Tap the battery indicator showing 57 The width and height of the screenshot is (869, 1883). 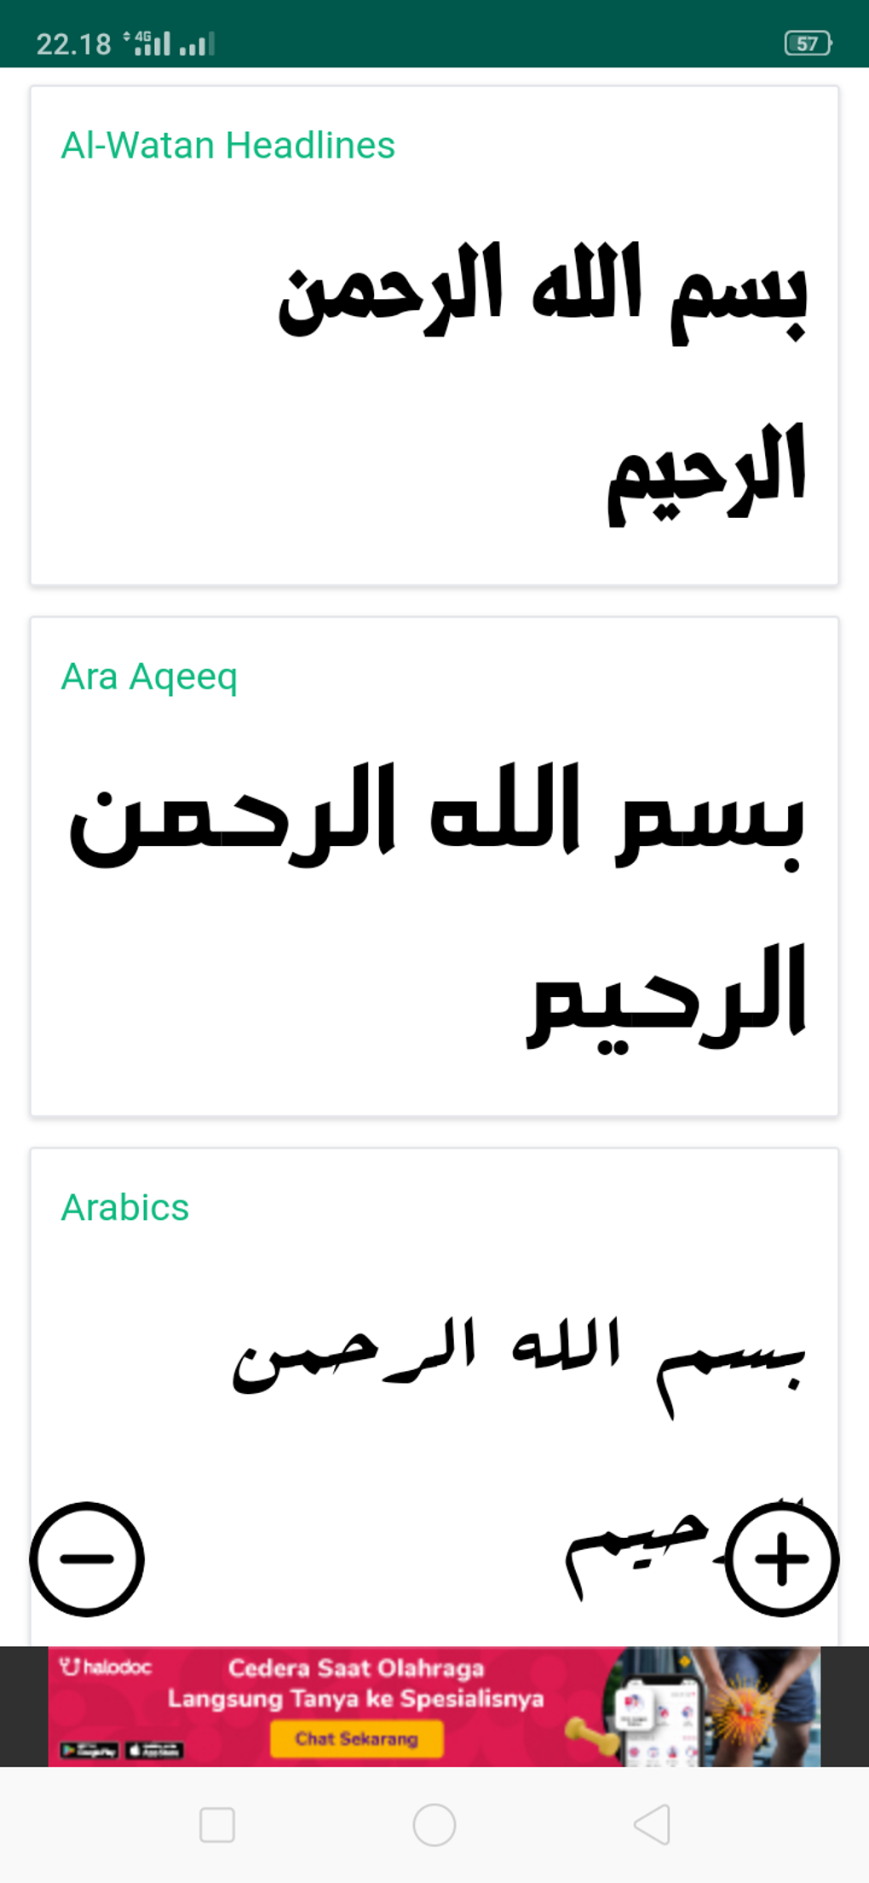click(x=807, y=42)
